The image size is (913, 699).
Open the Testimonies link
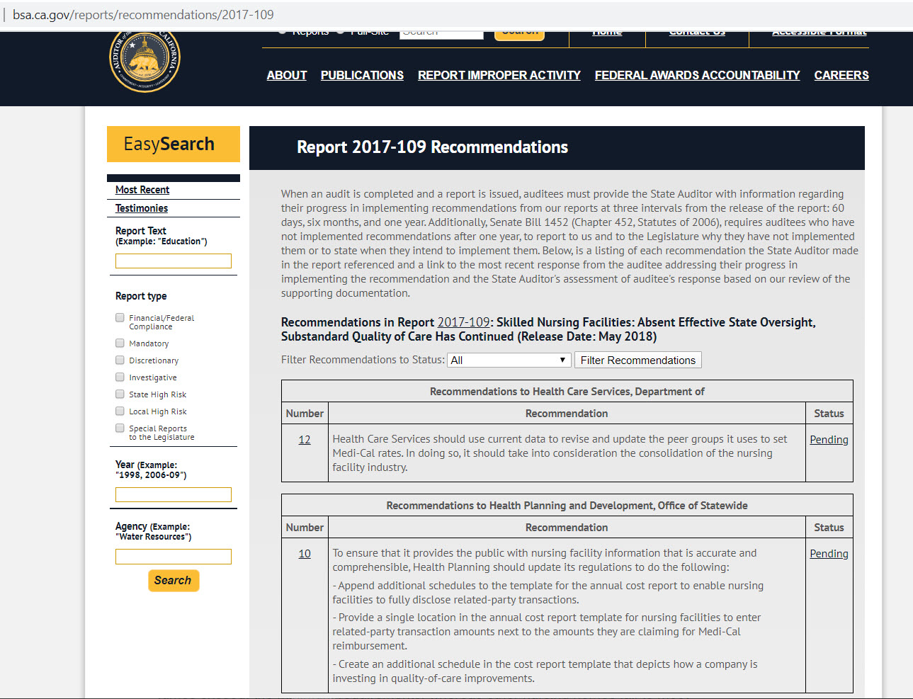tap(142, 208)
